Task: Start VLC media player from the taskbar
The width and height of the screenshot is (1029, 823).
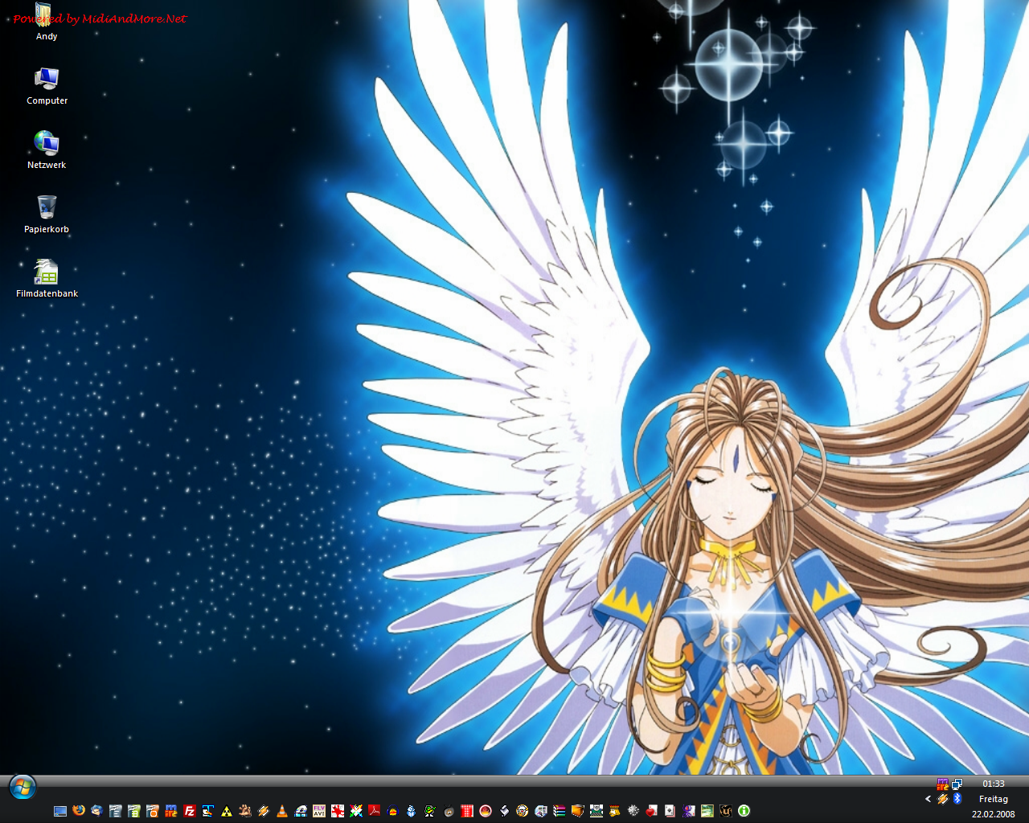Action: pyautogui.click(x=282, y=811)
